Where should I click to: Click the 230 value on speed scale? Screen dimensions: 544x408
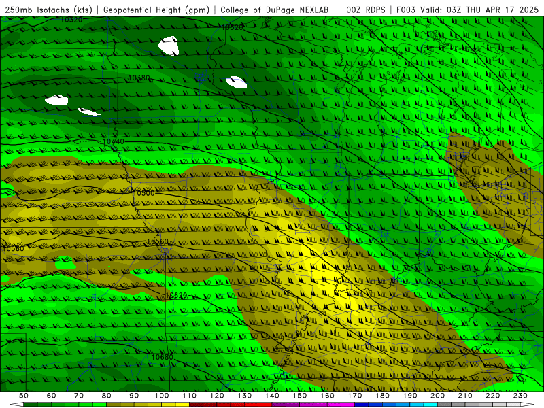520,396
